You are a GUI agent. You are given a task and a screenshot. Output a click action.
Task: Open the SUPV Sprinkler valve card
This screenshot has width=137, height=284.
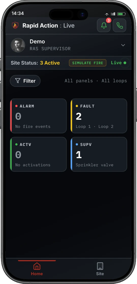(99, 154)
